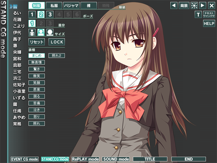Click the T text toggle icon
Screen dimensions: 217x163
coord(198,14)
